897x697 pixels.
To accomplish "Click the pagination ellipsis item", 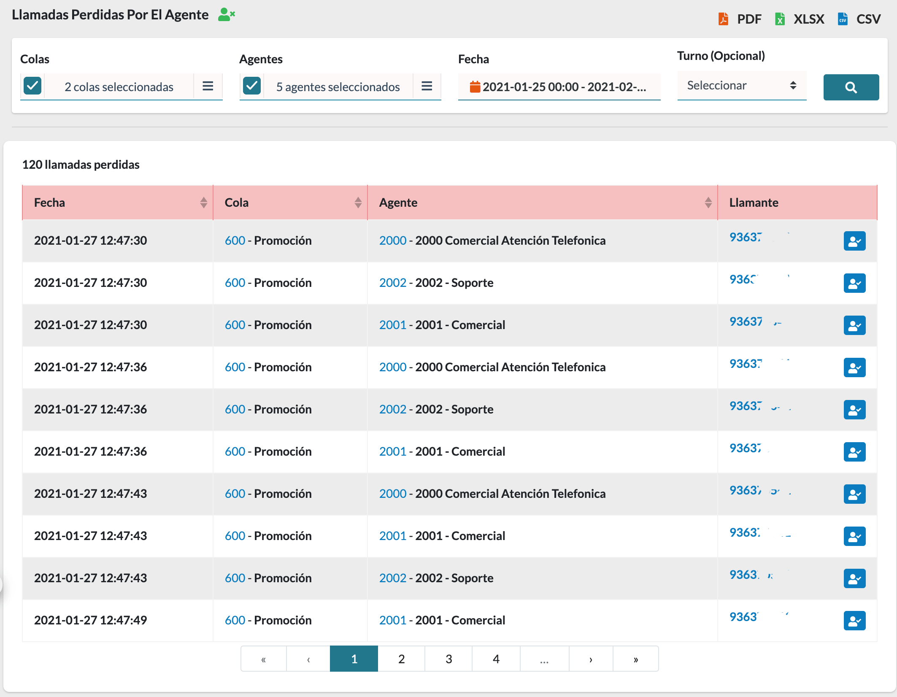I will point(544,659).
